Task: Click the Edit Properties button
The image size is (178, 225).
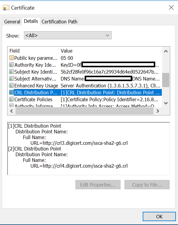Action: click(x=98, y=185)
